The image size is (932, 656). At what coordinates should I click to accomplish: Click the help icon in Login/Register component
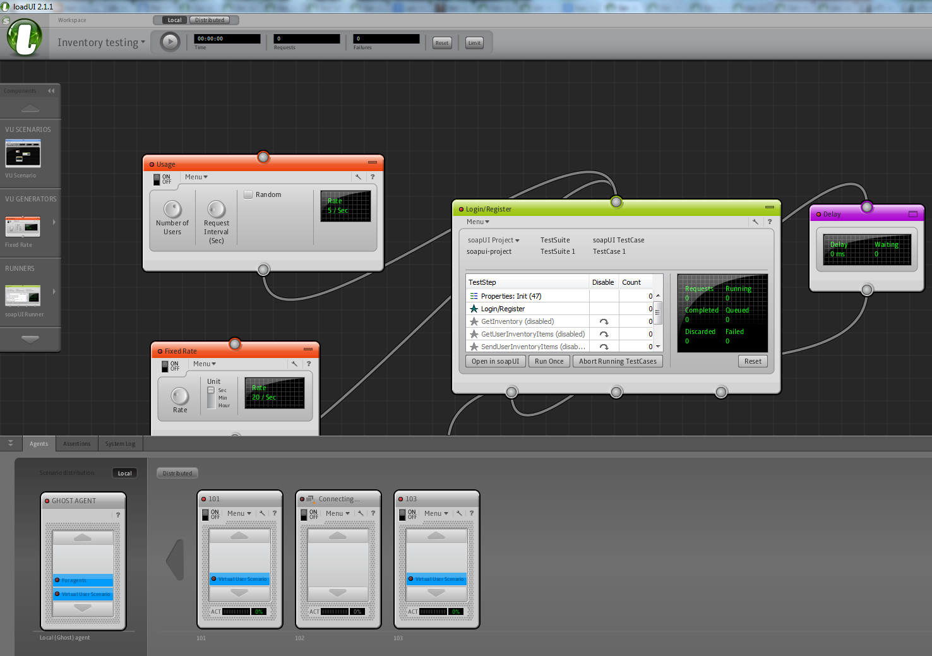point(770,222)
